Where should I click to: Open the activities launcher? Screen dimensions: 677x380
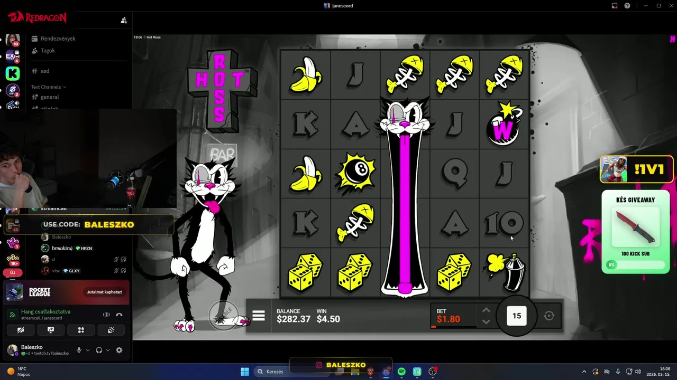coord(81,330)
